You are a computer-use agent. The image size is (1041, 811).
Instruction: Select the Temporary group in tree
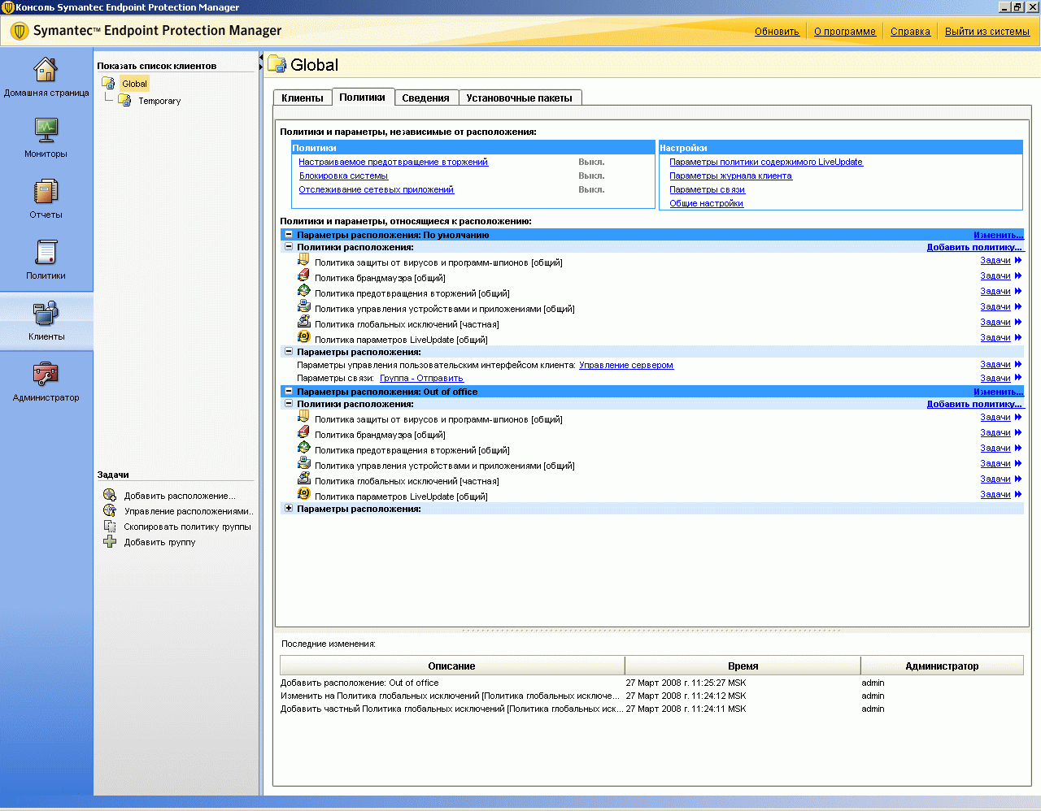pos(159,101)
